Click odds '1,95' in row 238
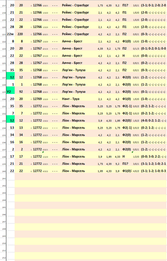This screenshot has height=261, width=167. [x=109, y=157]
